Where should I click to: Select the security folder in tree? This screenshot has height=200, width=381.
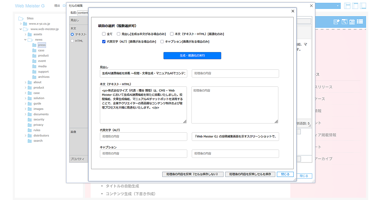pos(39,119)
